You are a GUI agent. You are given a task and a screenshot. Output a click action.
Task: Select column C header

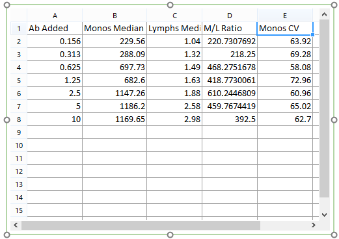174,16
